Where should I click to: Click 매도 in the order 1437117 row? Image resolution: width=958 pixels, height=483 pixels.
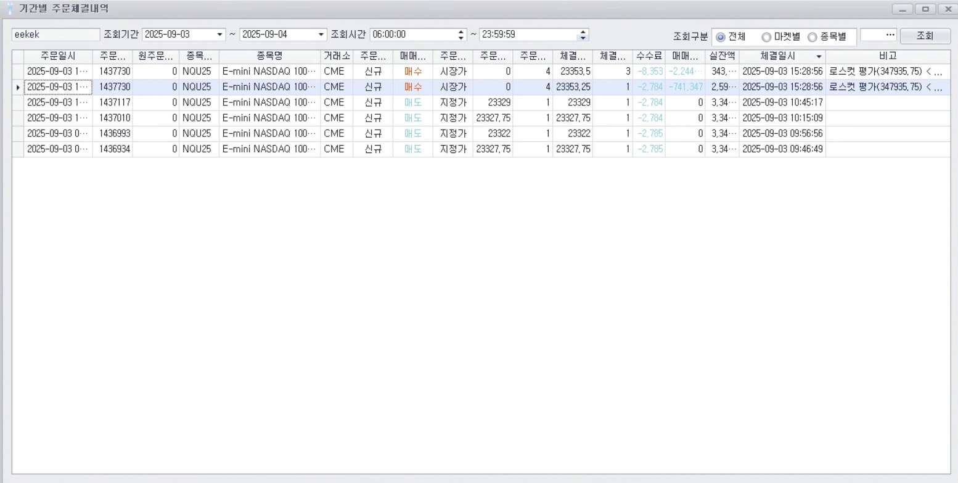point(413,102)
